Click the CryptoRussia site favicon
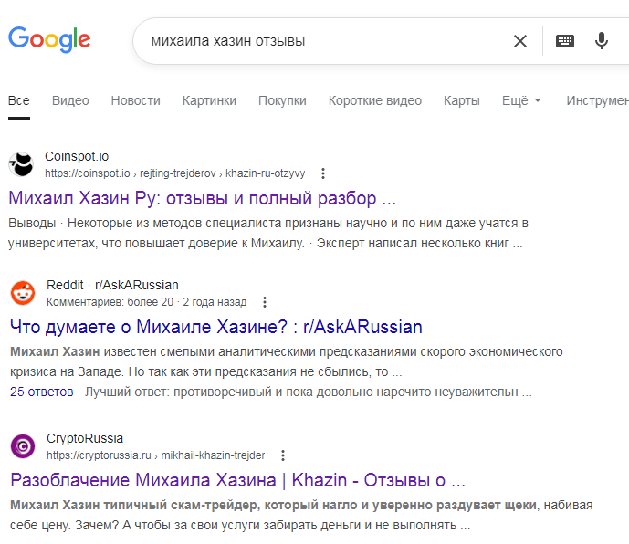The image size is (629, 544). pos(21,446)
